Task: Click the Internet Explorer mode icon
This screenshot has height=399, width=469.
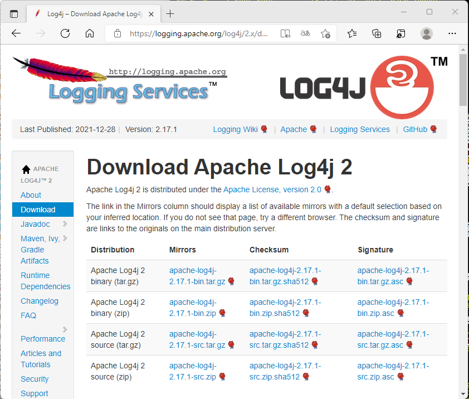Action: 400,33
